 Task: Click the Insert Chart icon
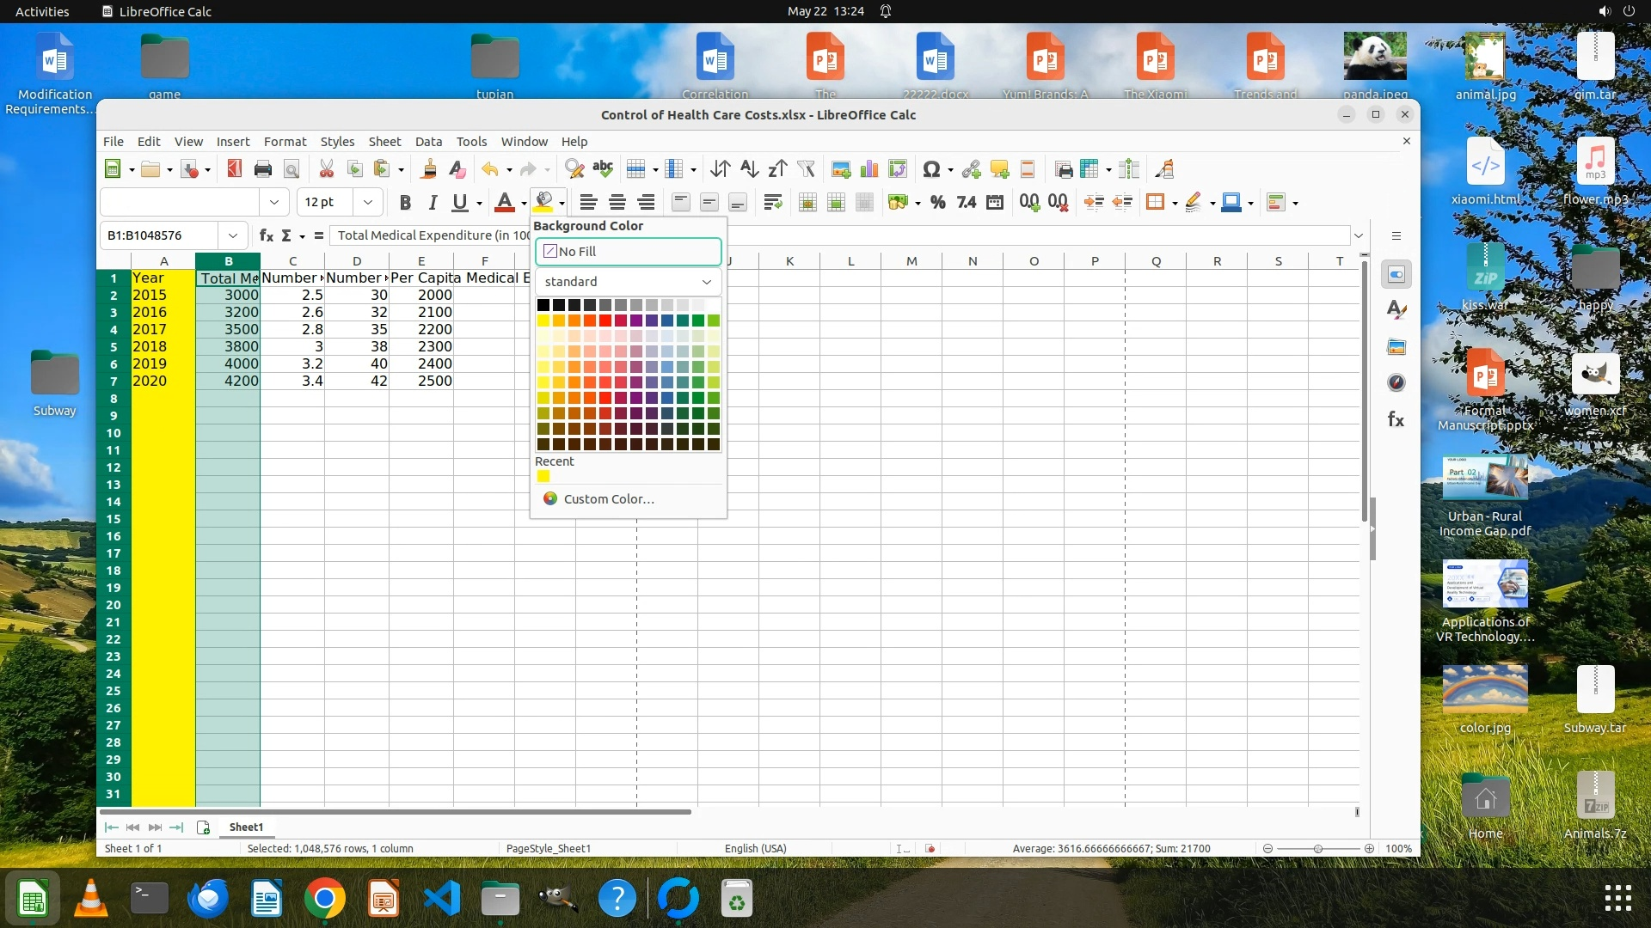tap(869, 169)
